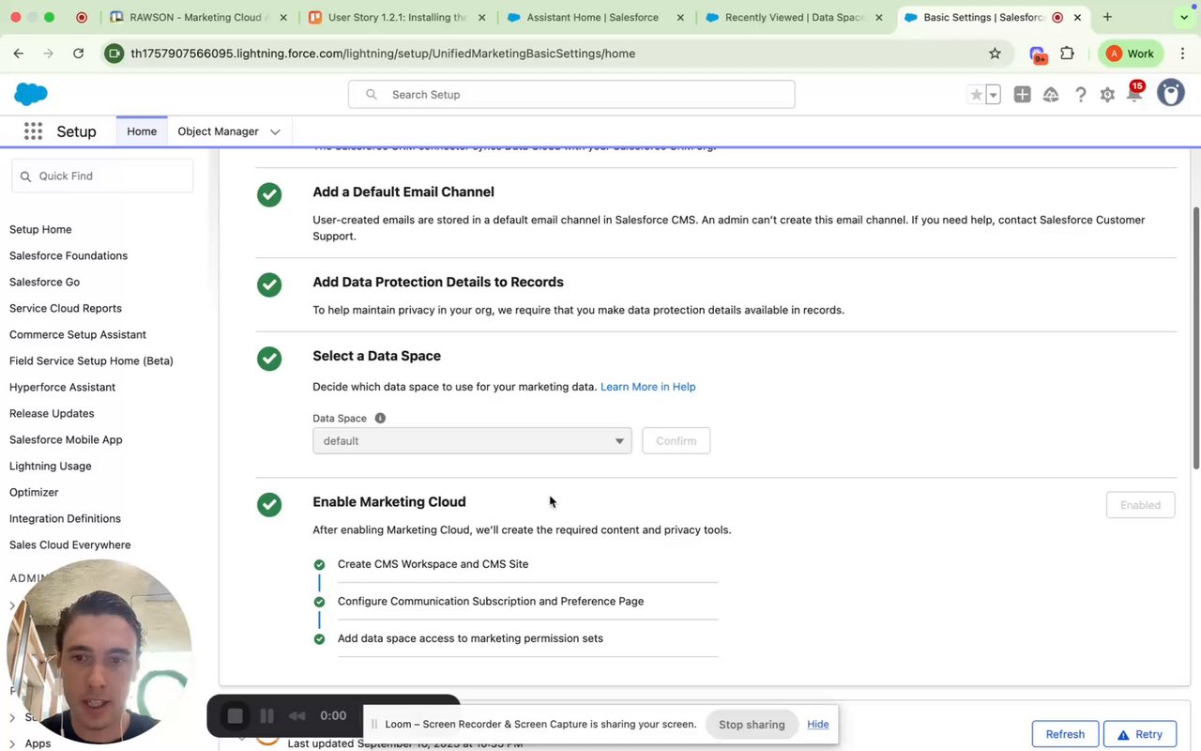Image resolution: width=1201 pixels, height=751 pixels.
Task: Switch to Recently Viewed Data Space tab
Action: tap(794, 17)
